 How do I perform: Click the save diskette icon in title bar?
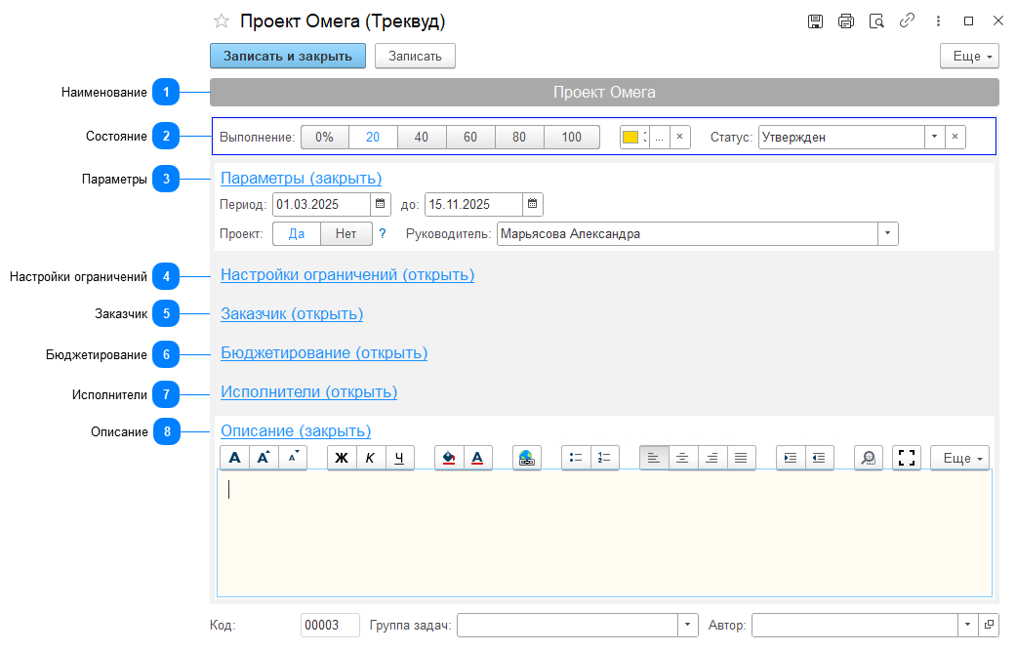815,21
